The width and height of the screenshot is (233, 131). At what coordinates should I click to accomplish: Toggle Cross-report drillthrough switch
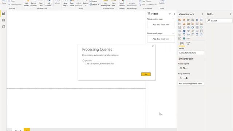[185, 68]
